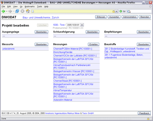
Task: Open the Asbest/im Material measurement link
Action: [x=63, y=100]
